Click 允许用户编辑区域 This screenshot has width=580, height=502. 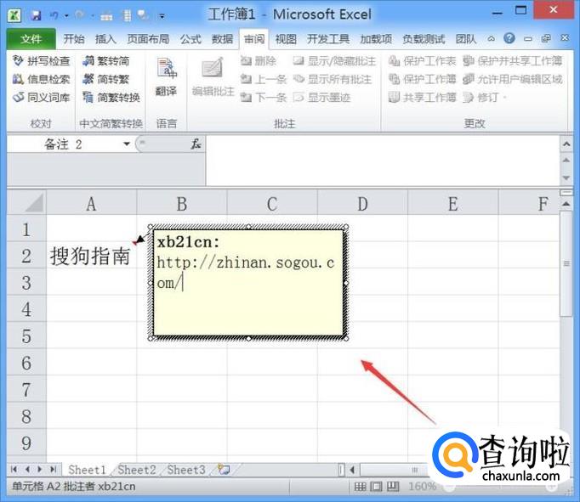point(512,79)
